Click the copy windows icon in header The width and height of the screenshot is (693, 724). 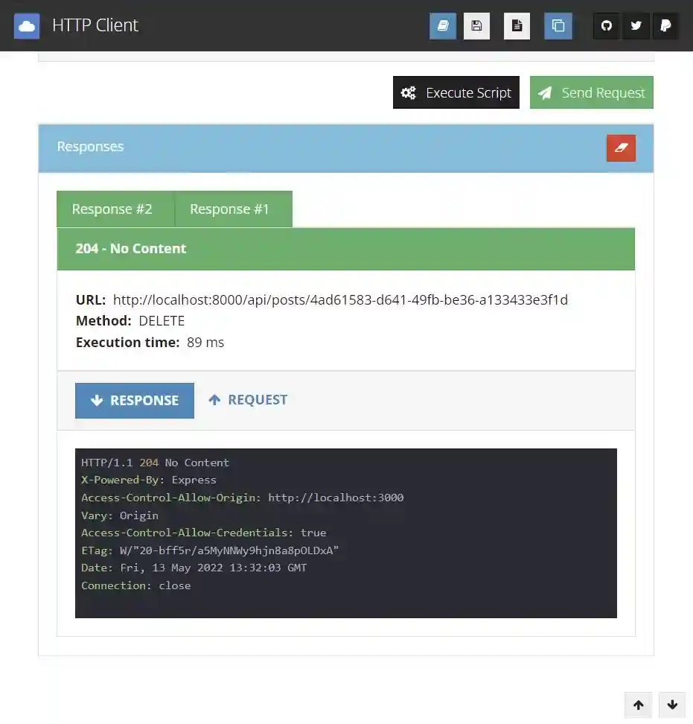point(558,26)
